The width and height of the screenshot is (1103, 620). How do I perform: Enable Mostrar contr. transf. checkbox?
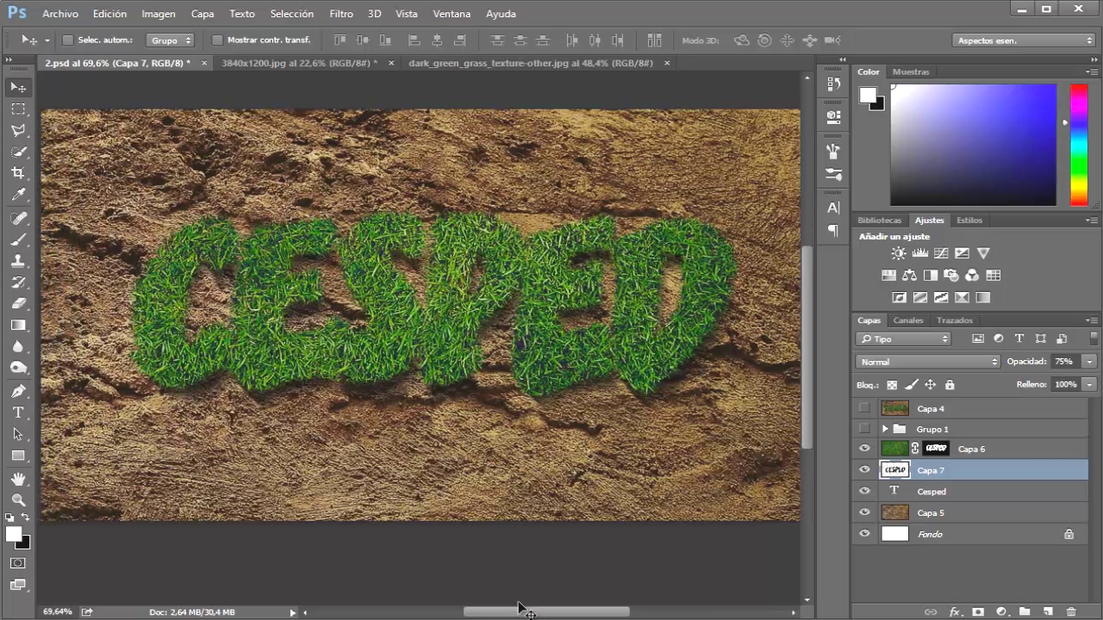217,40
